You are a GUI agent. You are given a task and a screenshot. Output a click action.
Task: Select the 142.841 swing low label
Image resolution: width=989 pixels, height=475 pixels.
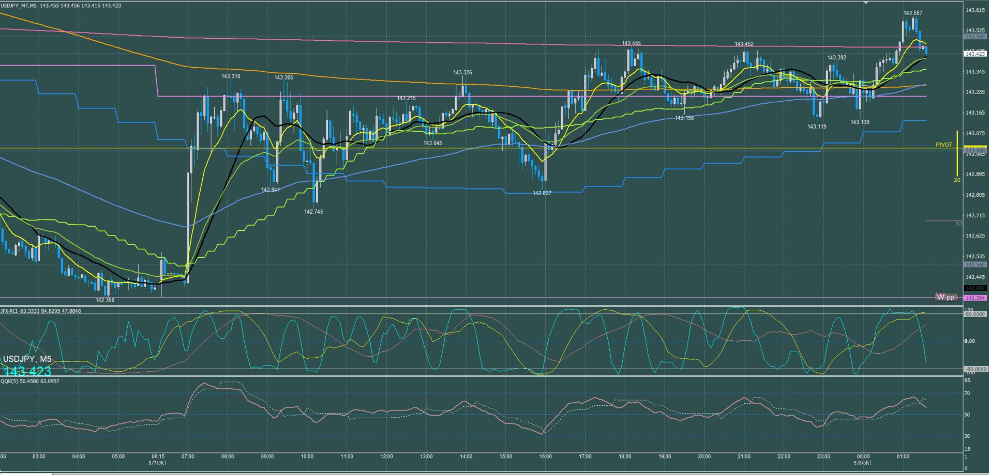(271, 190)
